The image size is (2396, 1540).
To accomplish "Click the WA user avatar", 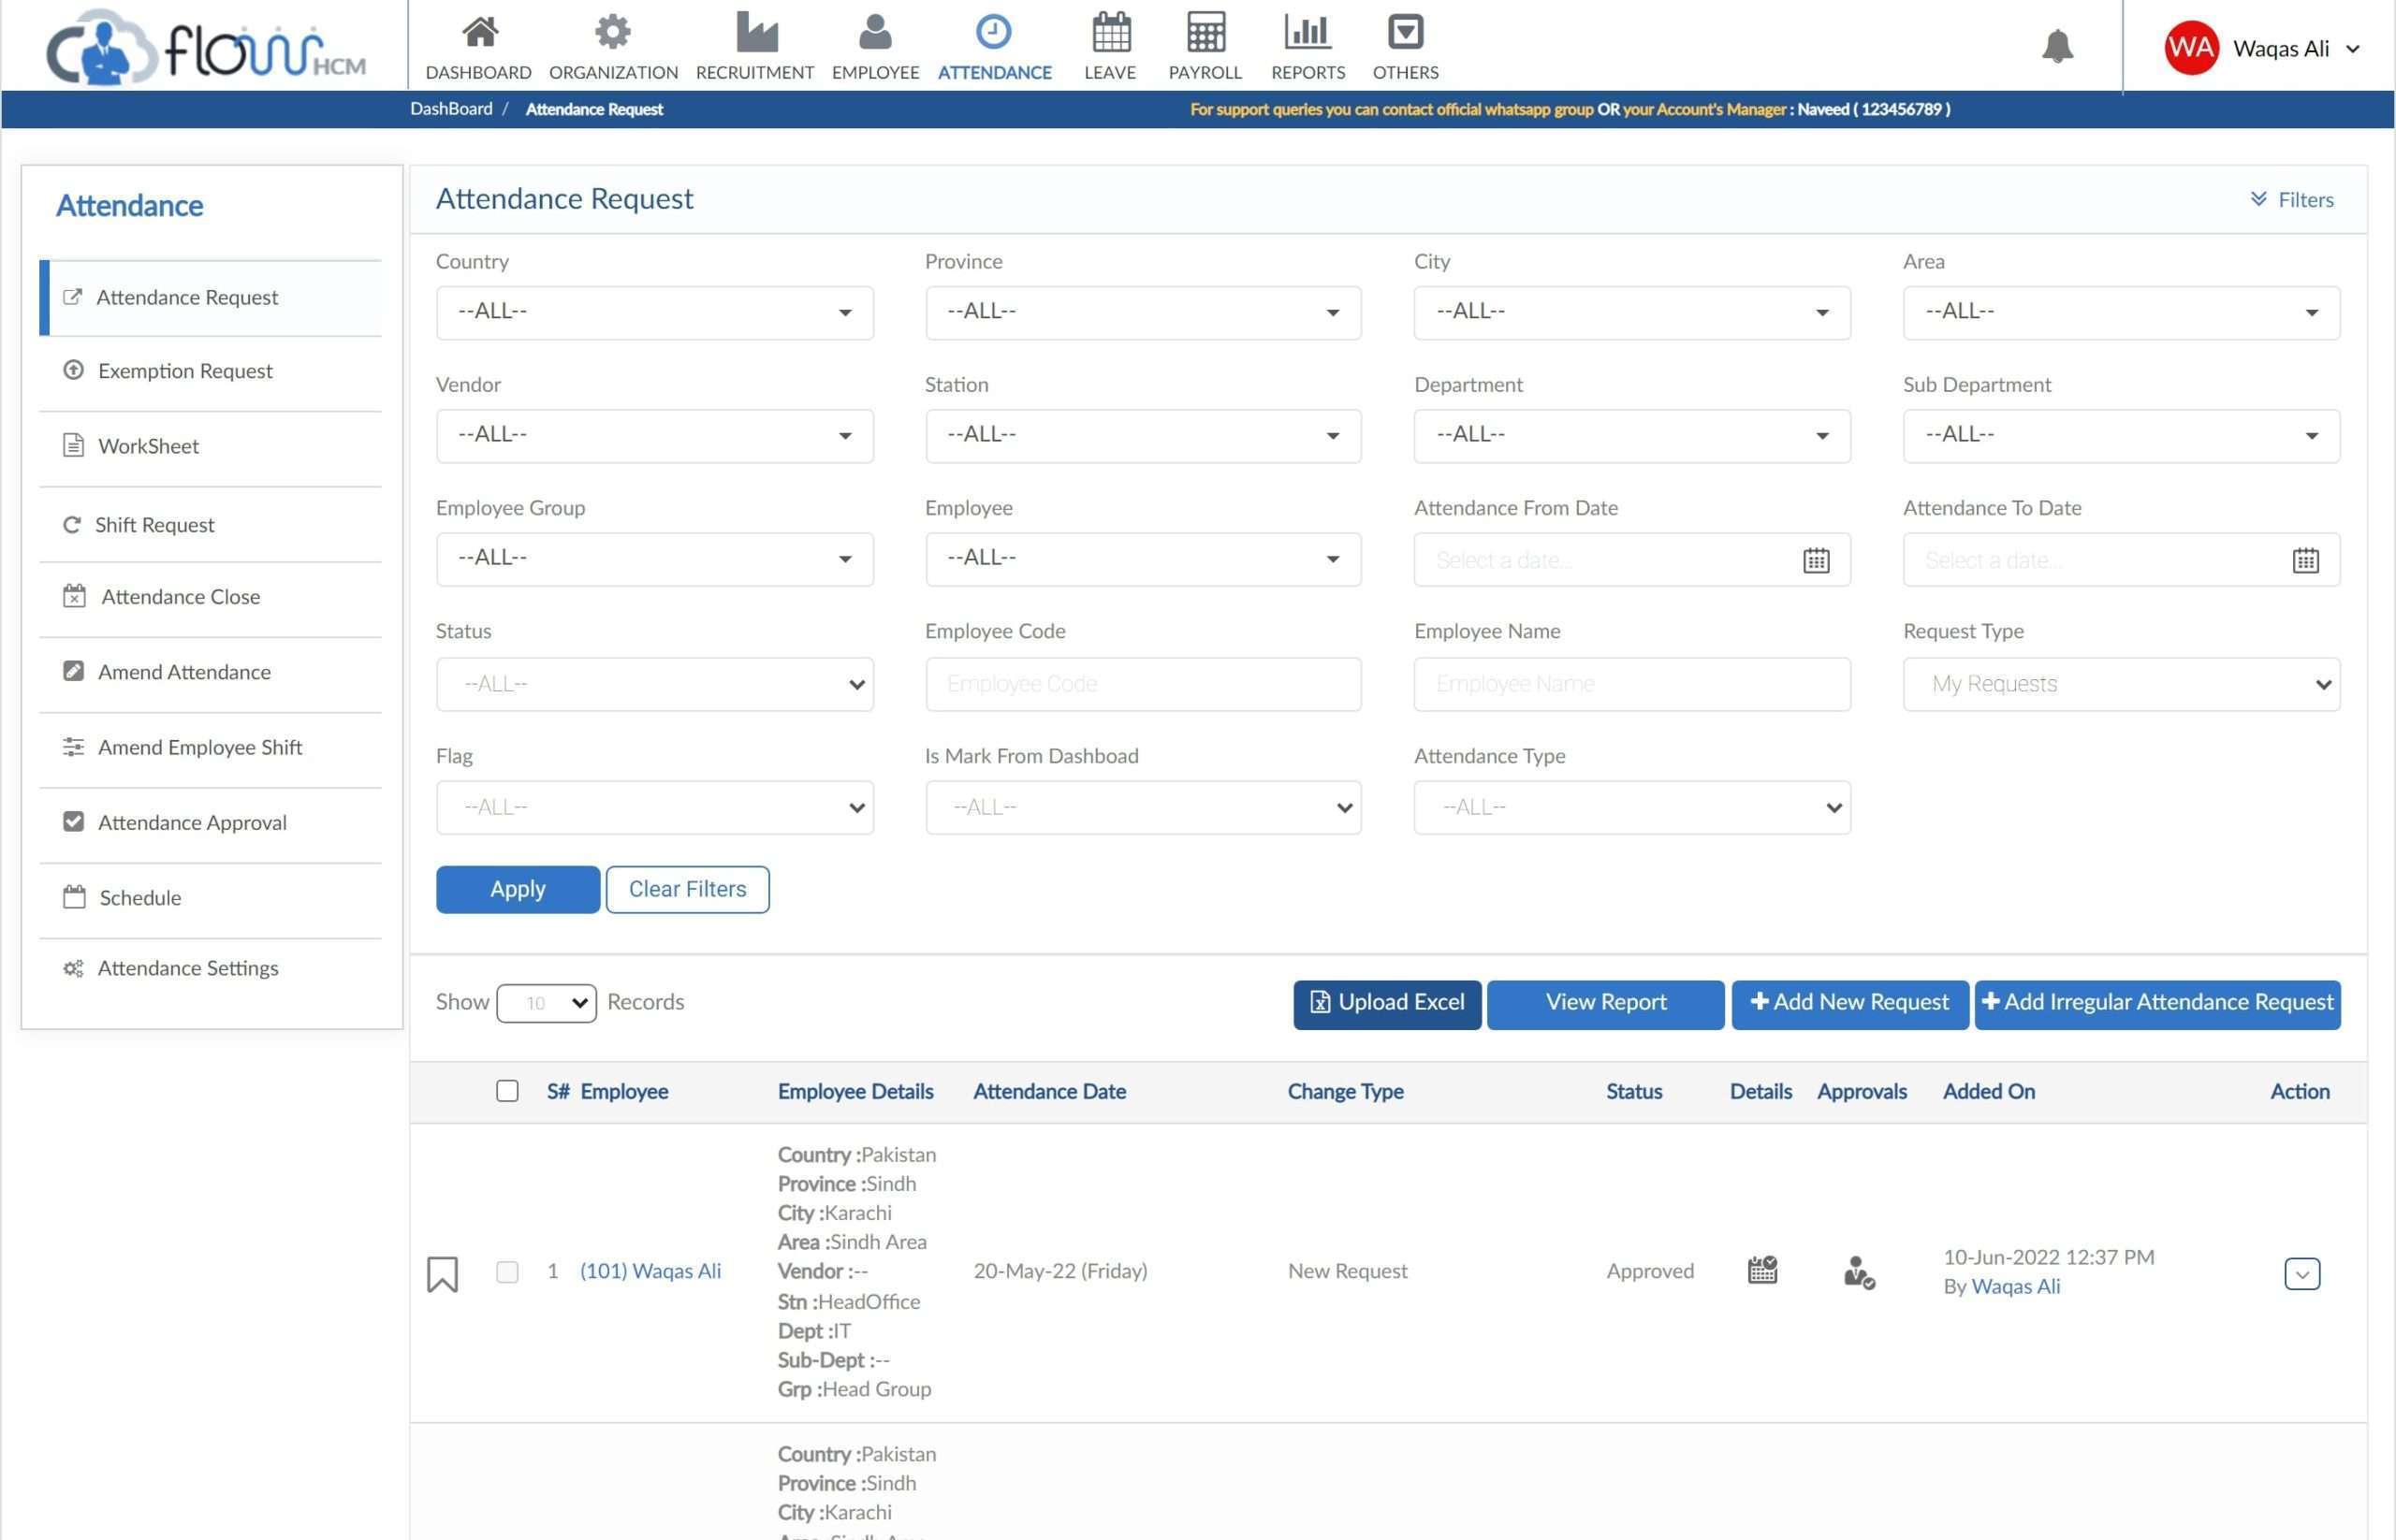I will 2190,48.
